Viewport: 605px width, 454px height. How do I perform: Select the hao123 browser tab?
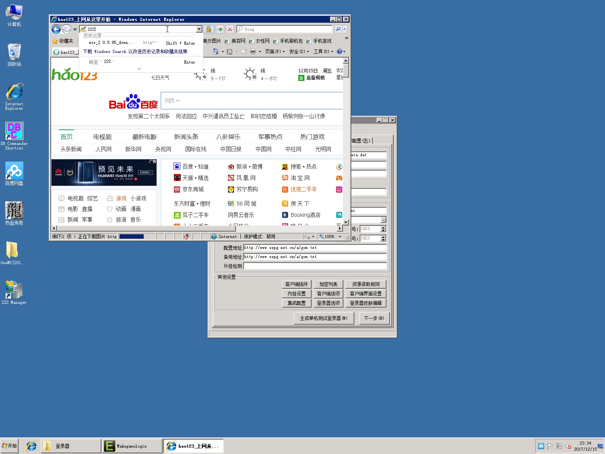coord(65,52)
